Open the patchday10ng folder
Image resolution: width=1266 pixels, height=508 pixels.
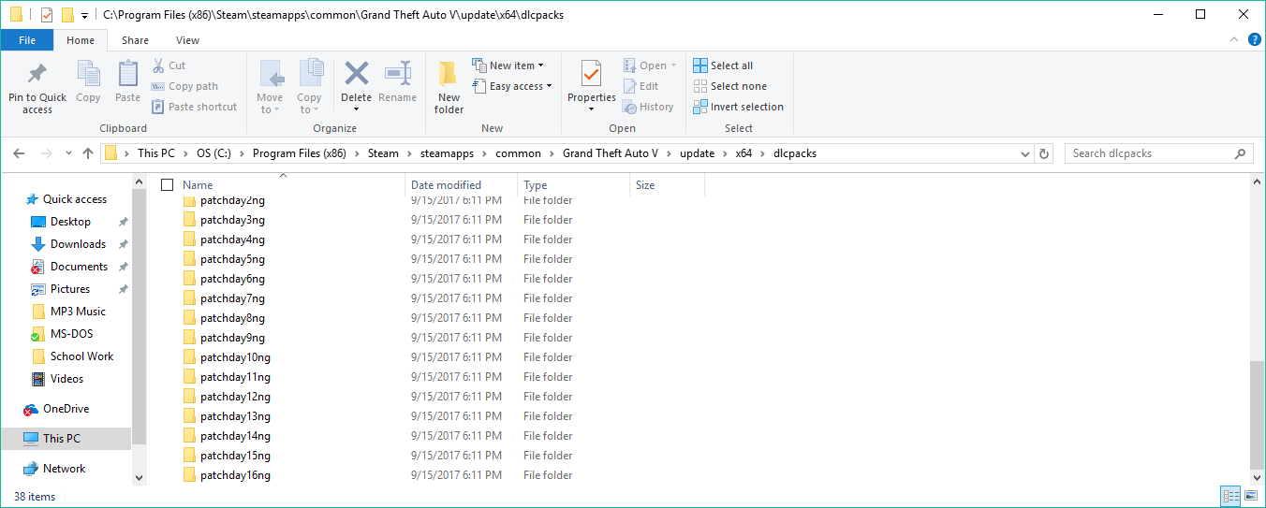pos(235,357)
